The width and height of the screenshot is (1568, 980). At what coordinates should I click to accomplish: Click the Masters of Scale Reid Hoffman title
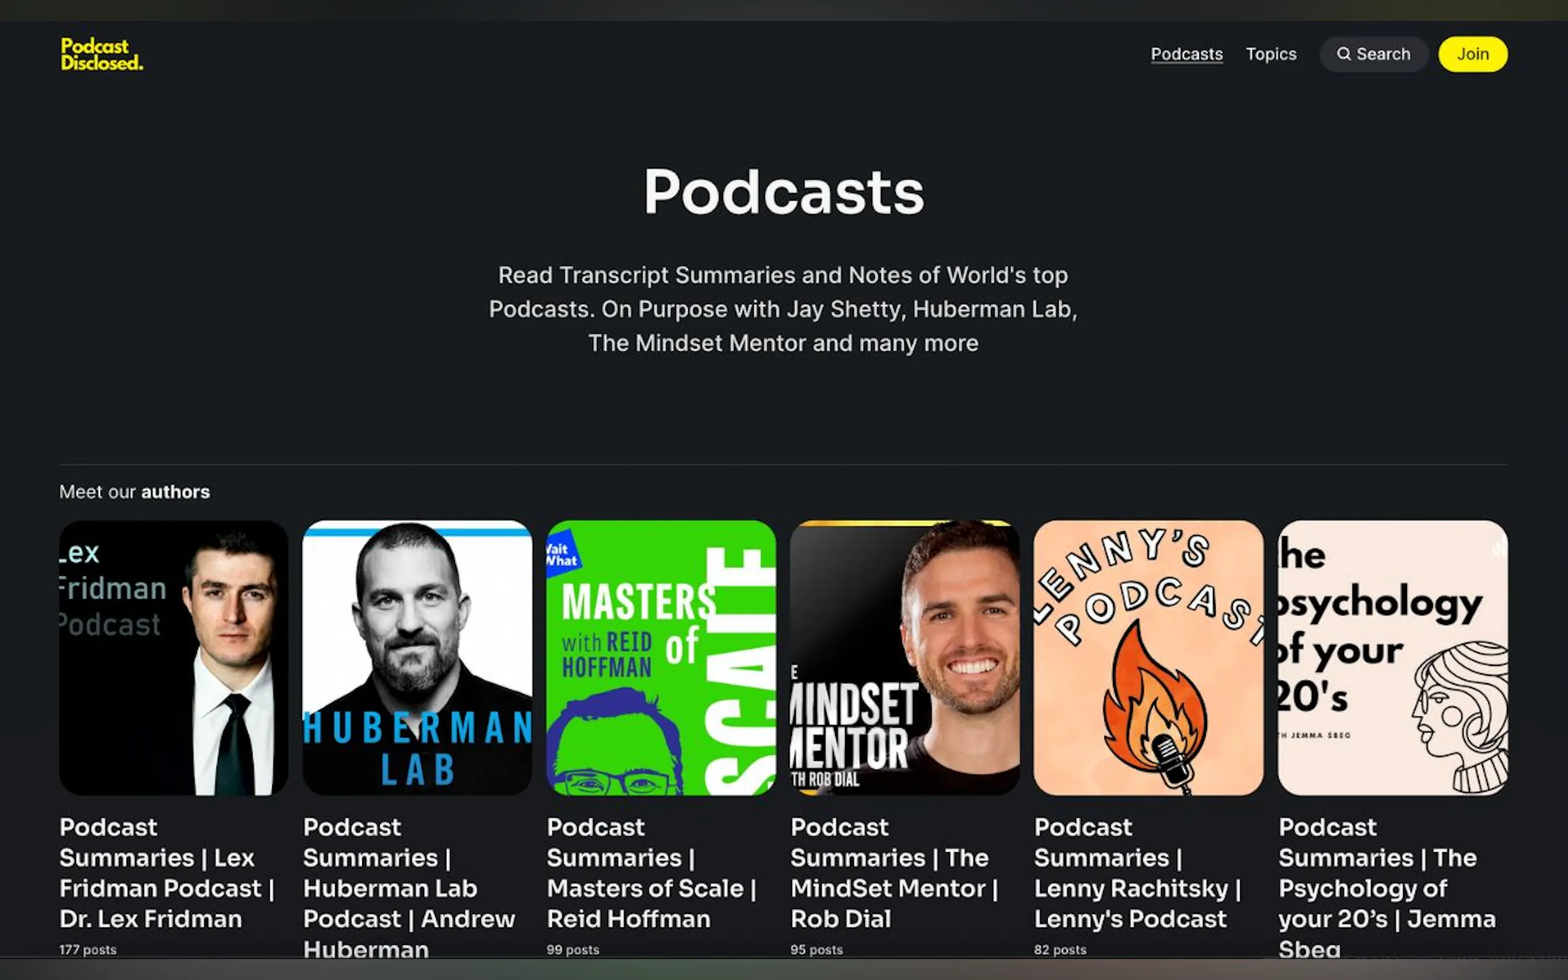click(x=651, y=873)
